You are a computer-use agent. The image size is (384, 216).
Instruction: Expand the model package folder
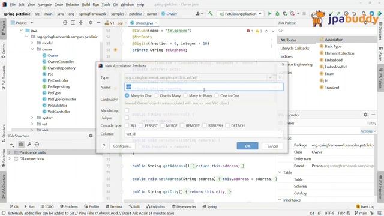32,43
